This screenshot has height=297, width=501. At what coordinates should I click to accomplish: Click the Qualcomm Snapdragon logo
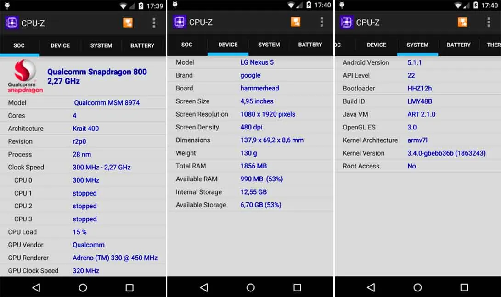[23, 76]
